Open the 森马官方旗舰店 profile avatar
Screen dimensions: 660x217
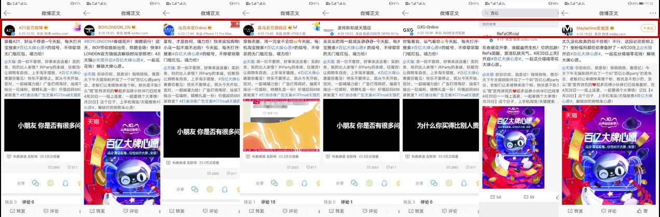(x=248, y=30)
